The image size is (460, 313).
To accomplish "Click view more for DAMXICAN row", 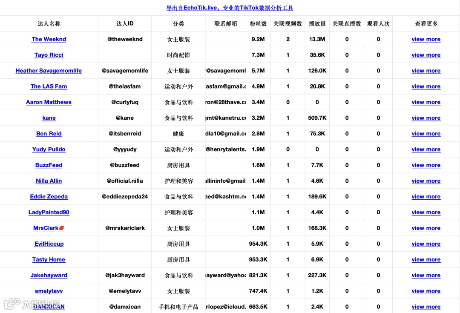I will [x=426, y=307].
